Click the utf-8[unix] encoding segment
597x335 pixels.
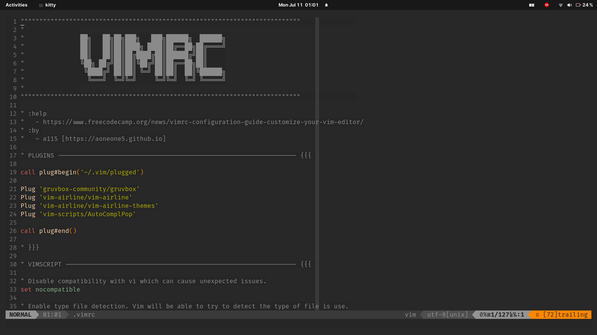tap(447, 315)
